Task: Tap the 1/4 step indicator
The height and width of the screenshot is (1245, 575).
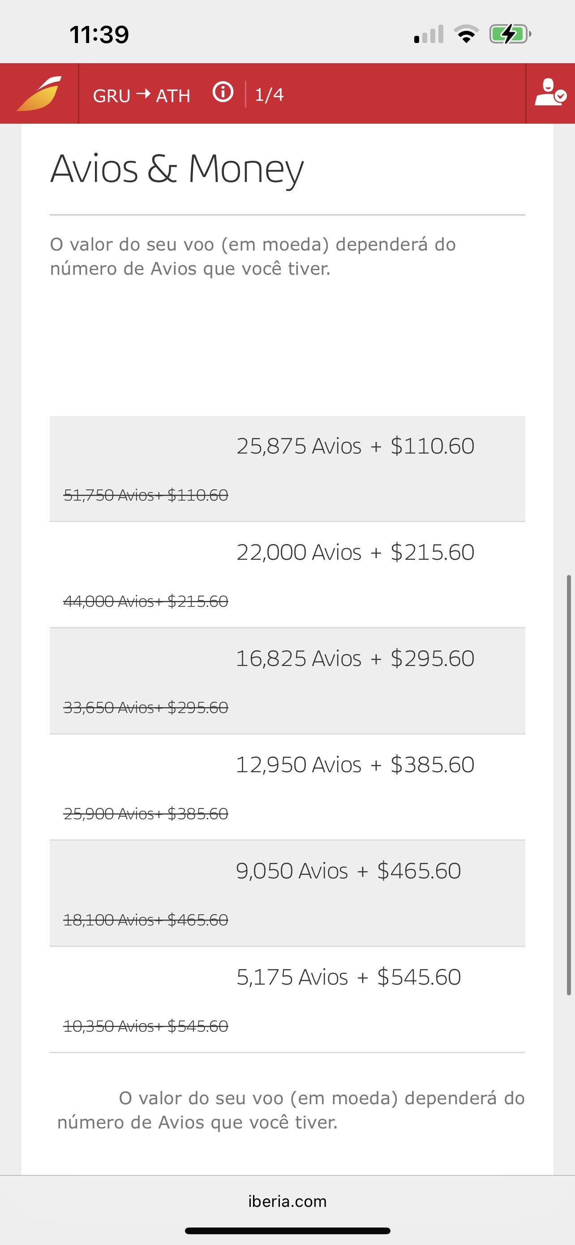Action: pyautogui.click(x=269, y=94)
